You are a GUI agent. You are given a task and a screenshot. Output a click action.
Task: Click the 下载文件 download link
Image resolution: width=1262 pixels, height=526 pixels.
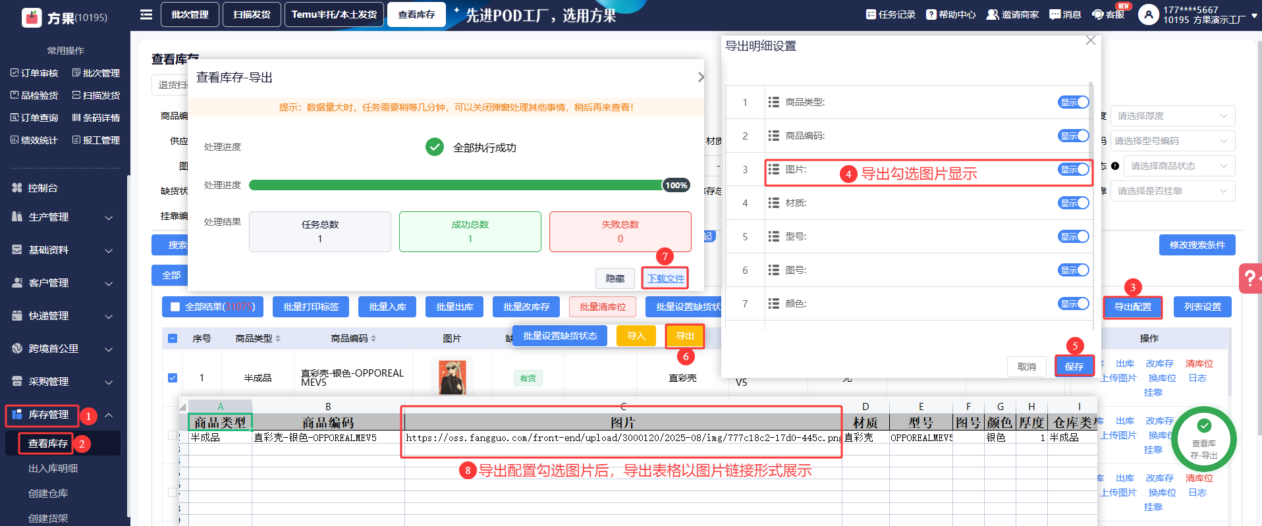pos(665,278)
